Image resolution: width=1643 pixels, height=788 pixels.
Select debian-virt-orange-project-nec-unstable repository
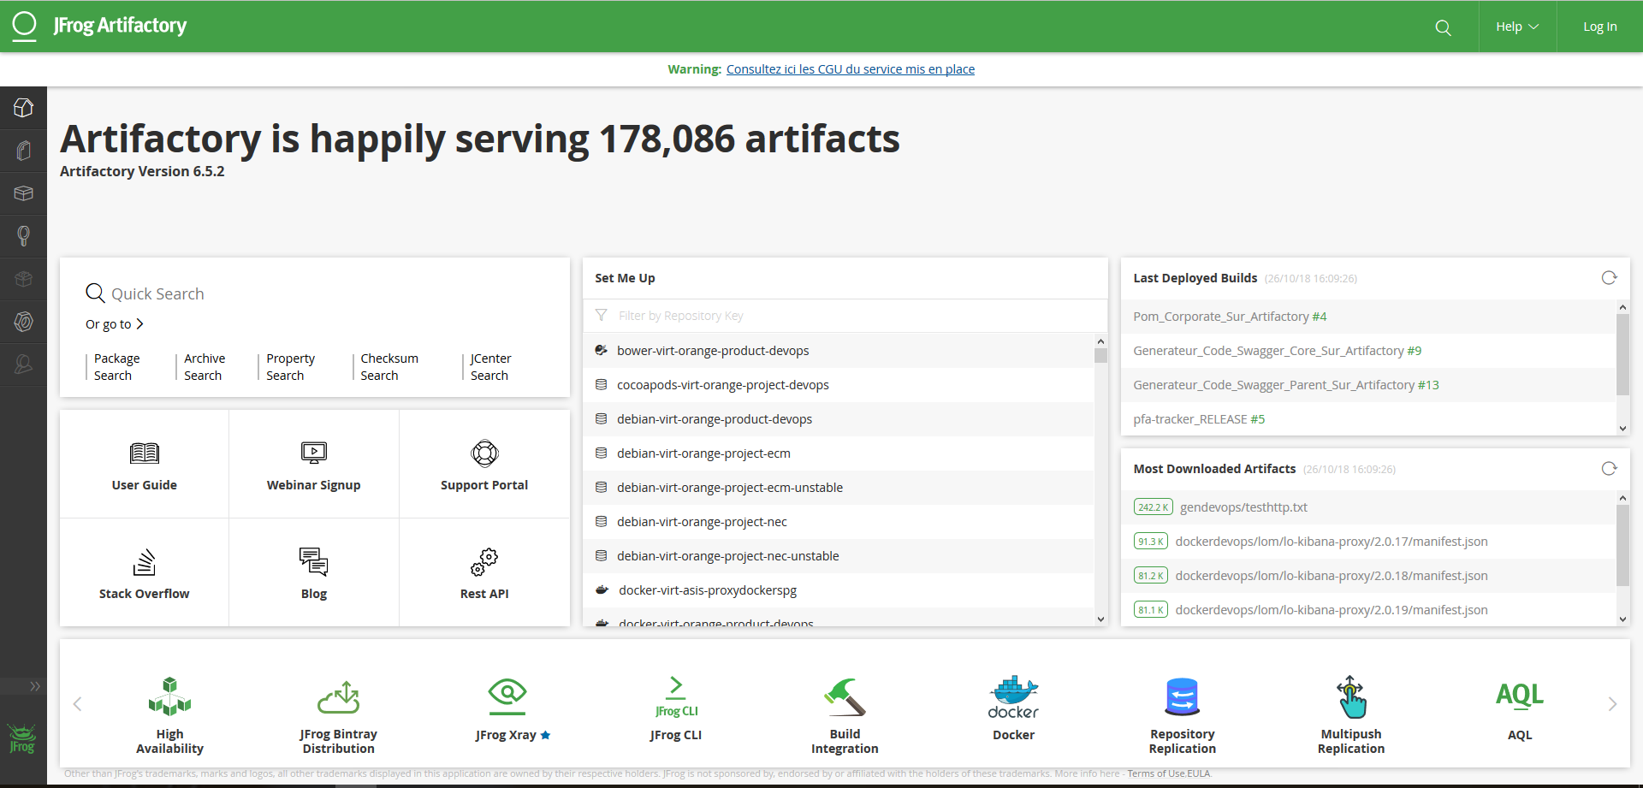pos(839,556)
